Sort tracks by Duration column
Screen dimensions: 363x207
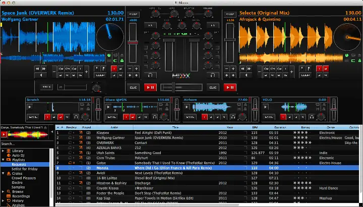[x=280, y=127]
